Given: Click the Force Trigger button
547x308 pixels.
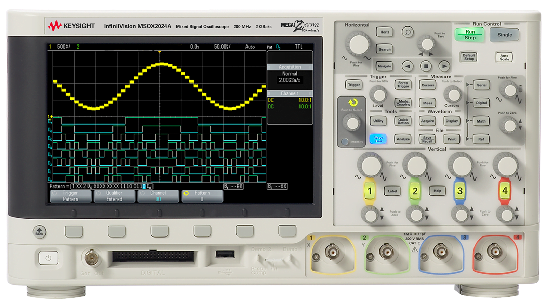Looking at the screenshot, I should click(403, 85).
